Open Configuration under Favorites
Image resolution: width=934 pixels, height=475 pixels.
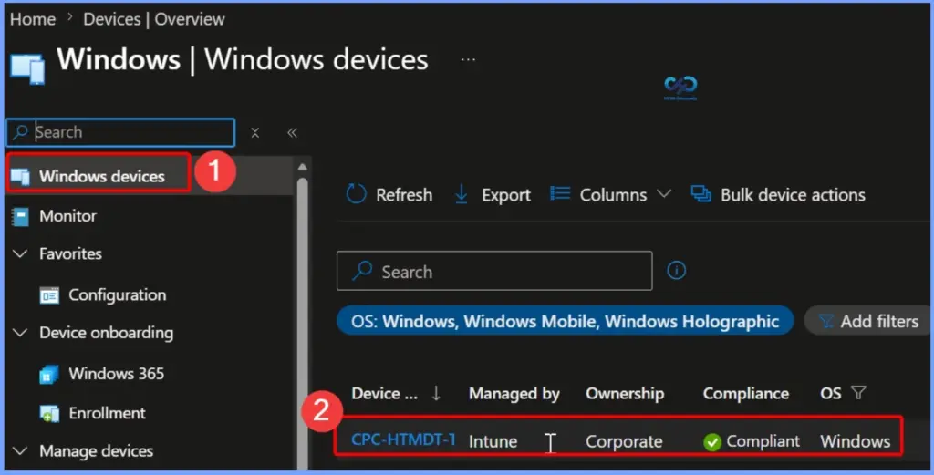(x=118, y=295)
